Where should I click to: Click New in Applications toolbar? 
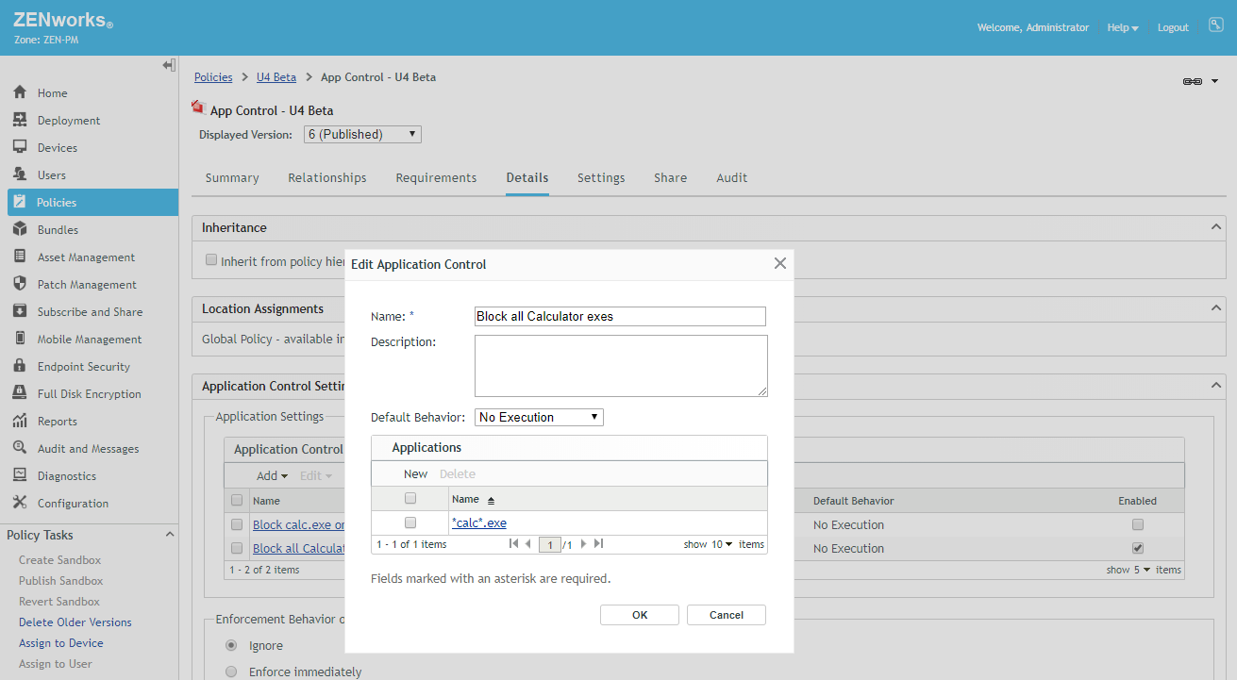point(415,473)
